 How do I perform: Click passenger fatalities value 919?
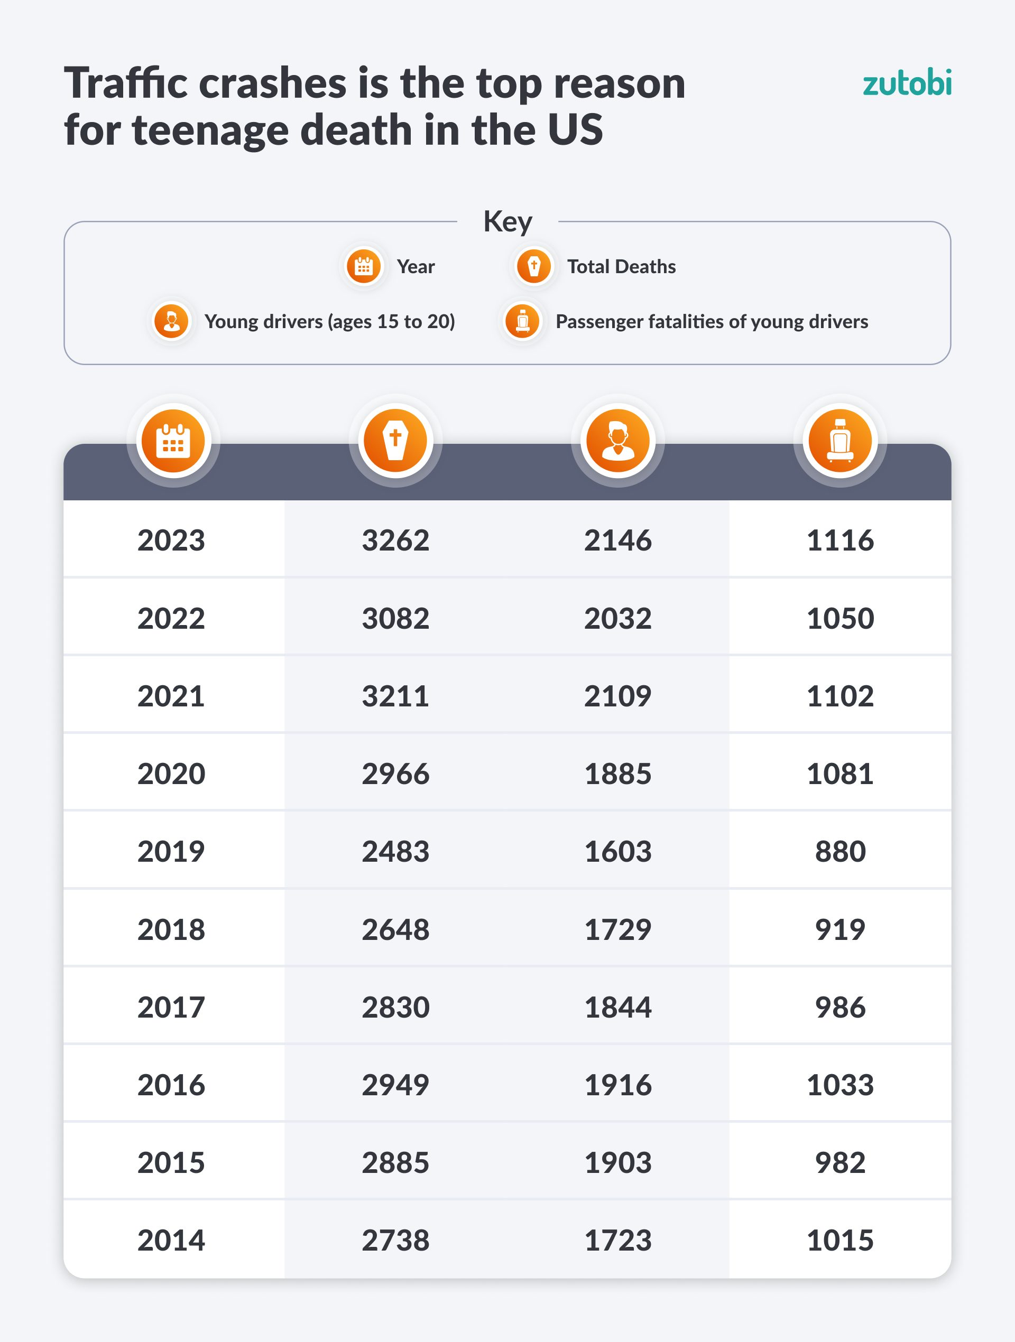click(x=840, y=929)
